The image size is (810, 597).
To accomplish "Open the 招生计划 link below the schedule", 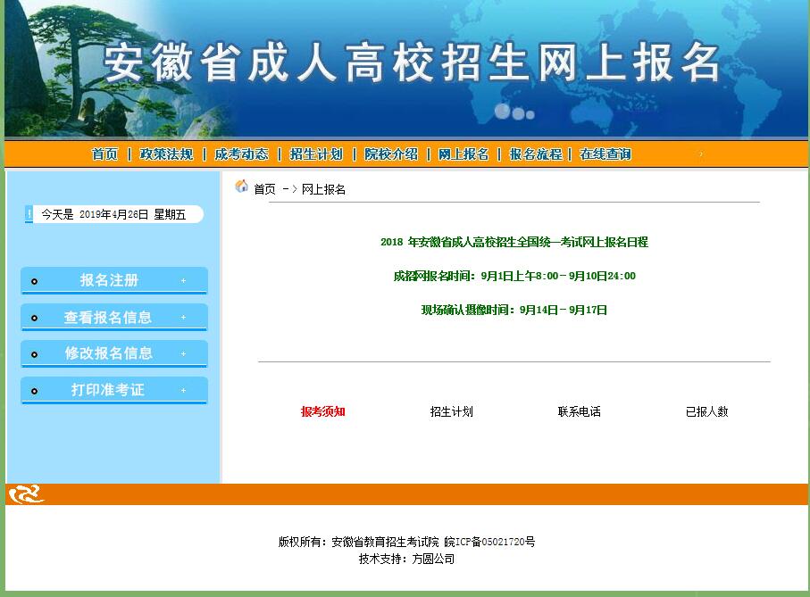I will 452,411.
